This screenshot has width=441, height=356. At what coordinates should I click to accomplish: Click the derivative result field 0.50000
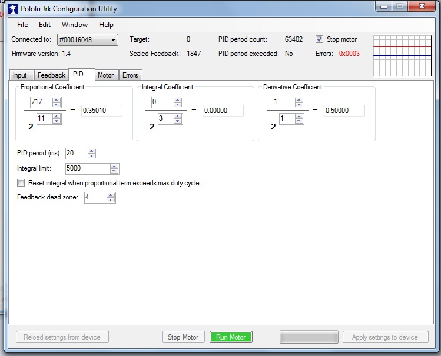tap(344, 111)
